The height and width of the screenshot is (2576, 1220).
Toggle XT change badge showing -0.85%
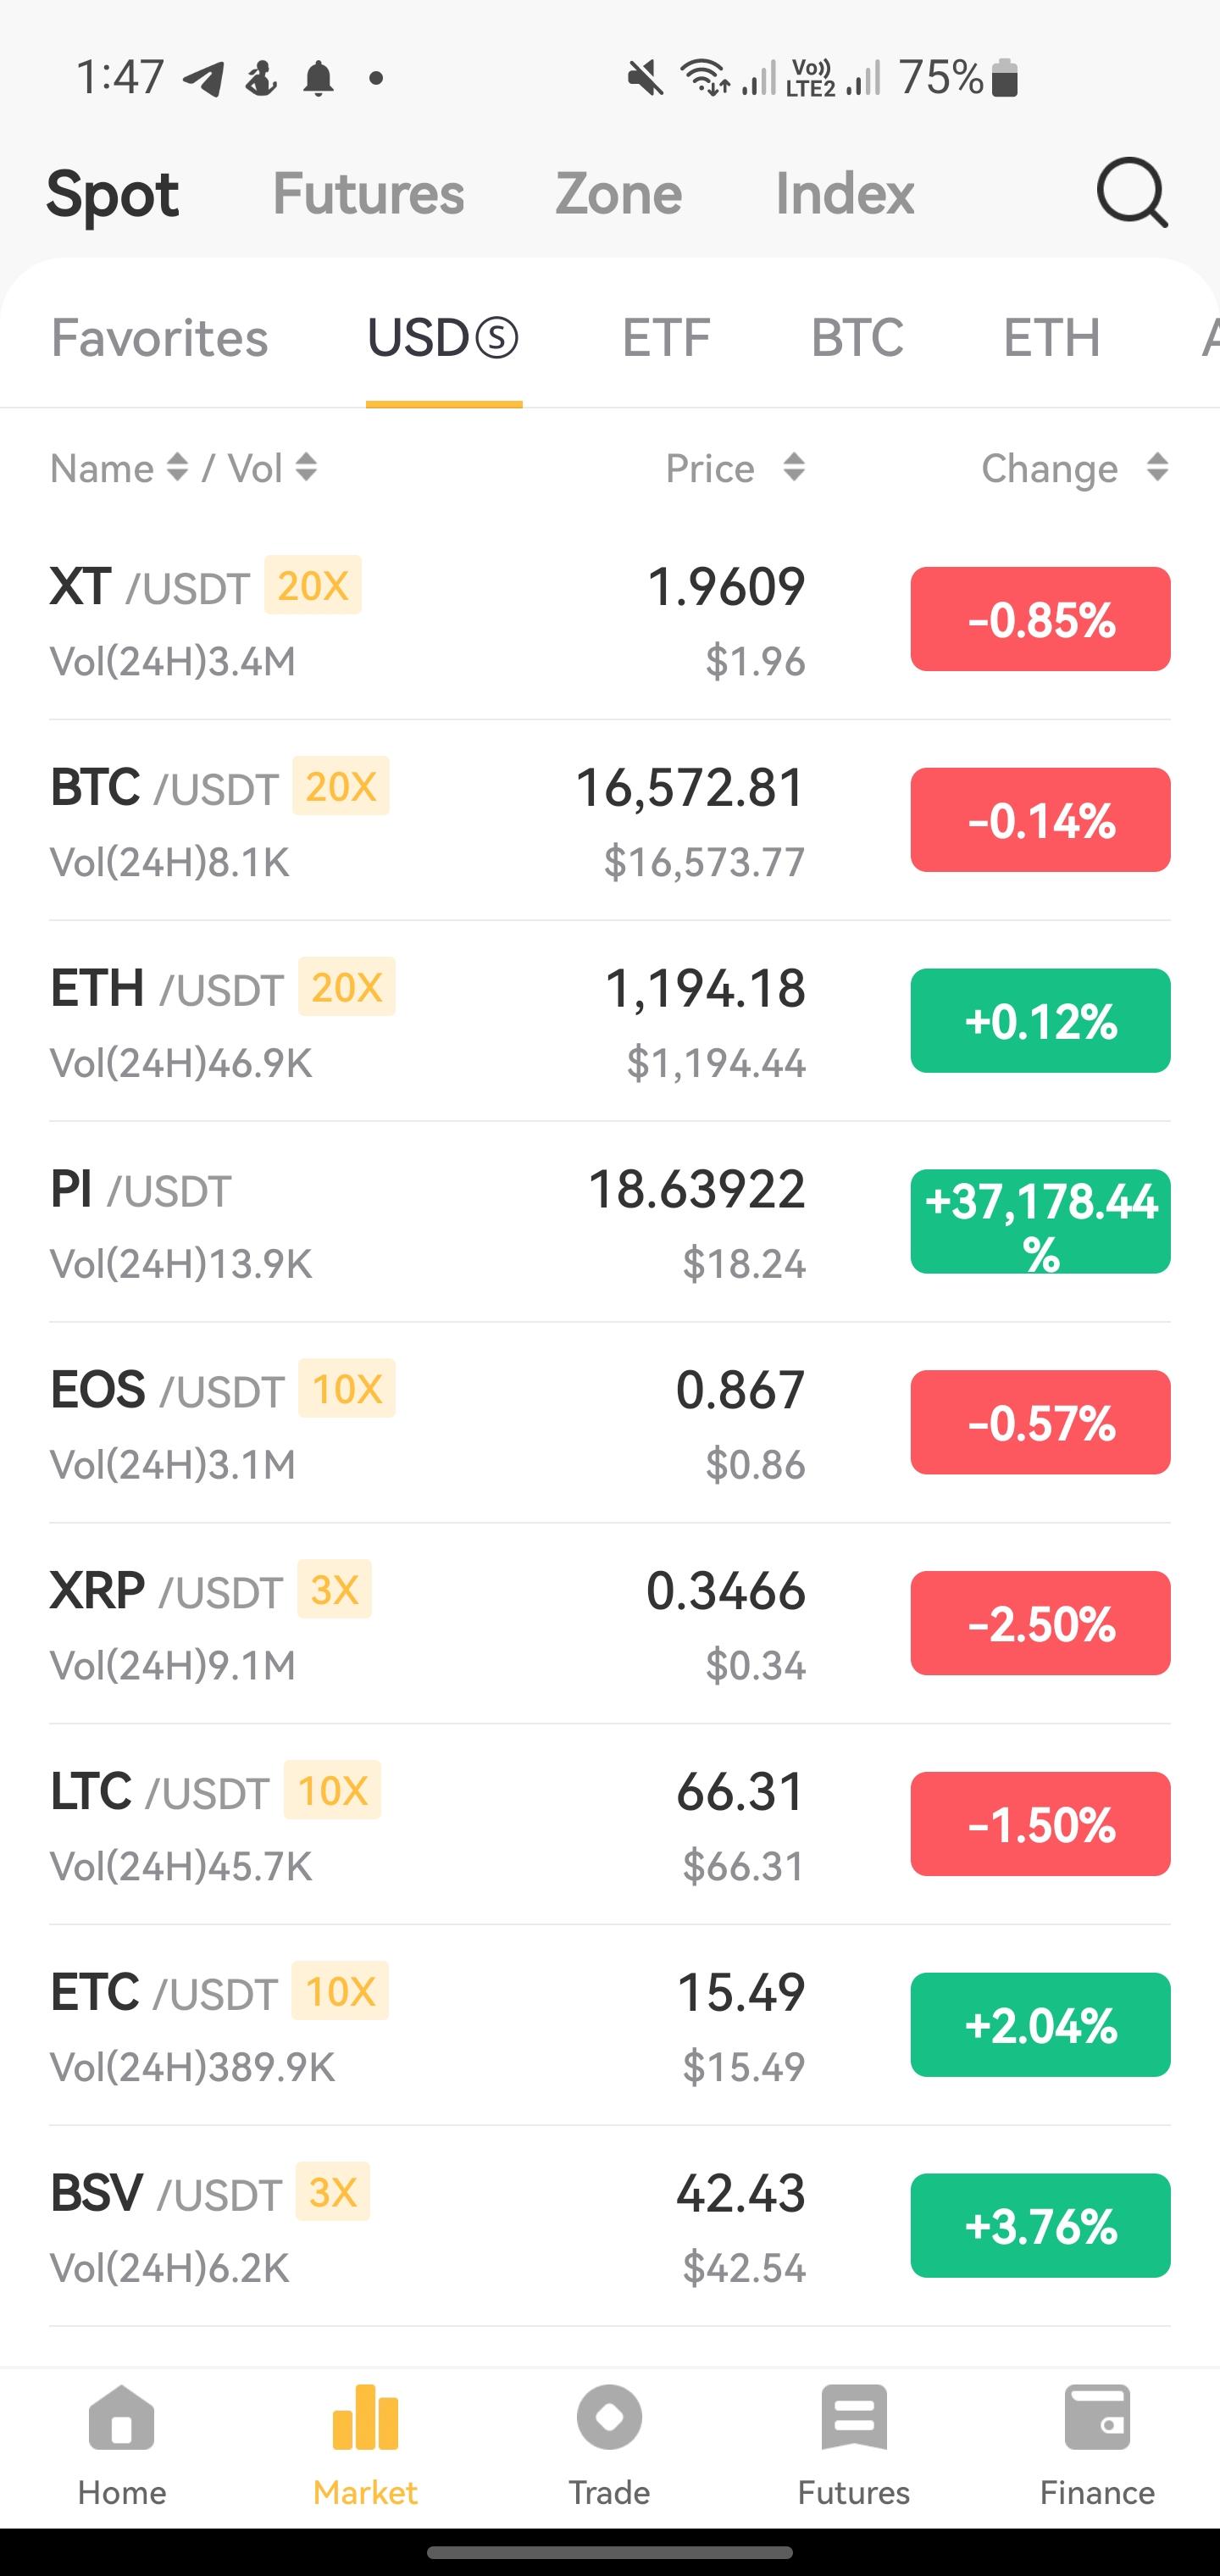[1040, 619]
